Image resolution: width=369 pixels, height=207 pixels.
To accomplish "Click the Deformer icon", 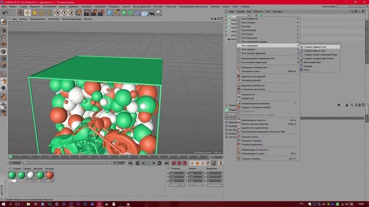I will pyautogui.click(x=137, y=13).
